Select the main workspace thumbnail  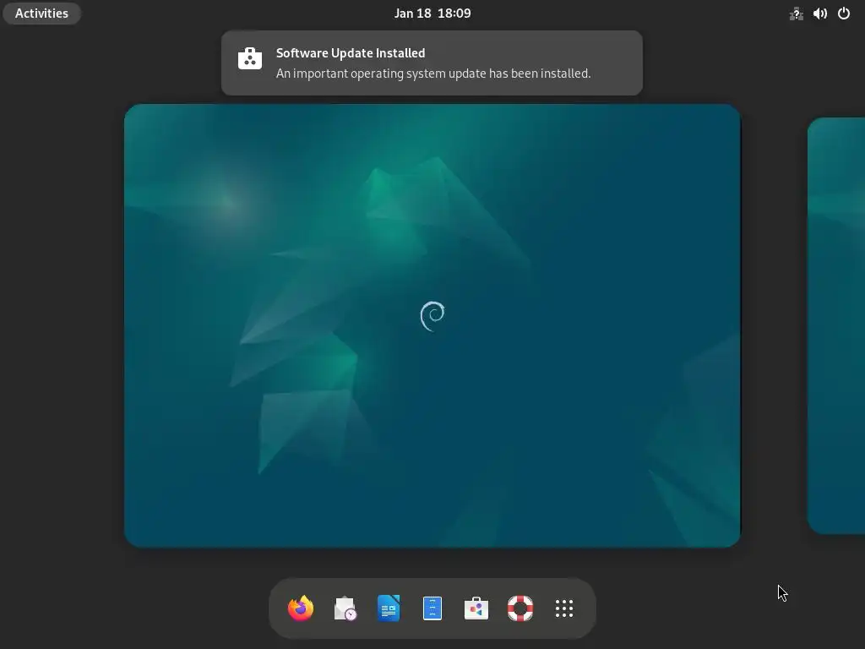point(432,325)
